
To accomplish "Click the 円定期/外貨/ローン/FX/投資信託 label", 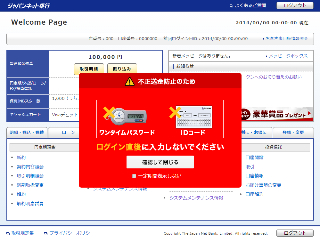I will coord(28,86).
